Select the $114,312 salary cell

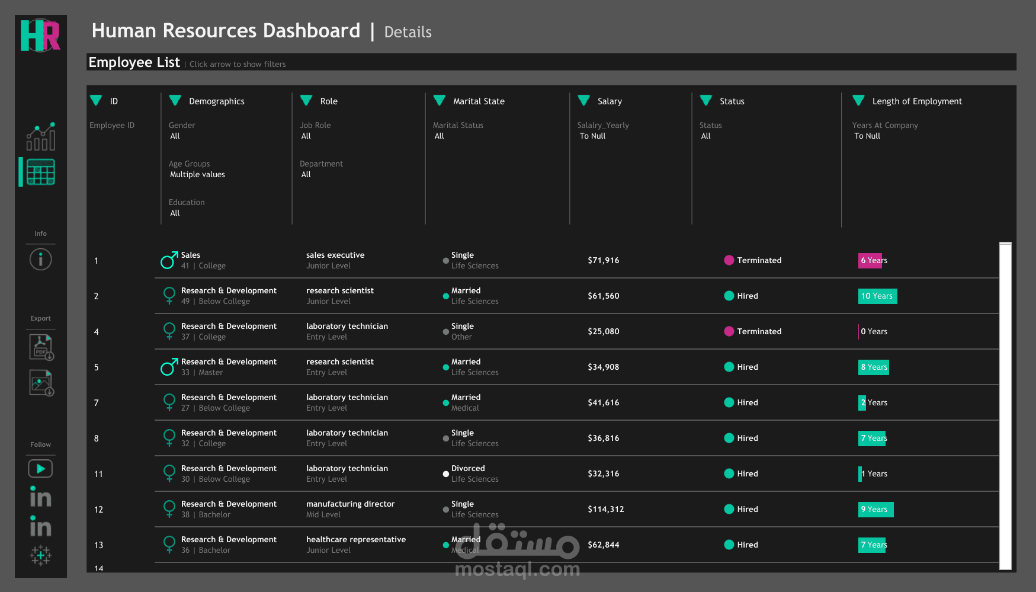tap(606, 510)
